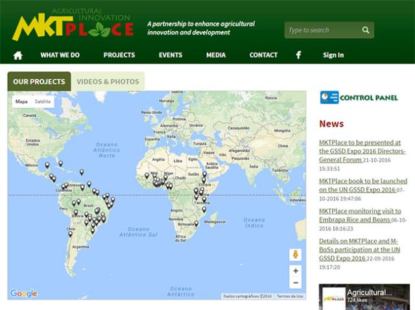Open news about MKTPlace book launch
The height and width of the screenshot is (310, 415).
(363, 185)
